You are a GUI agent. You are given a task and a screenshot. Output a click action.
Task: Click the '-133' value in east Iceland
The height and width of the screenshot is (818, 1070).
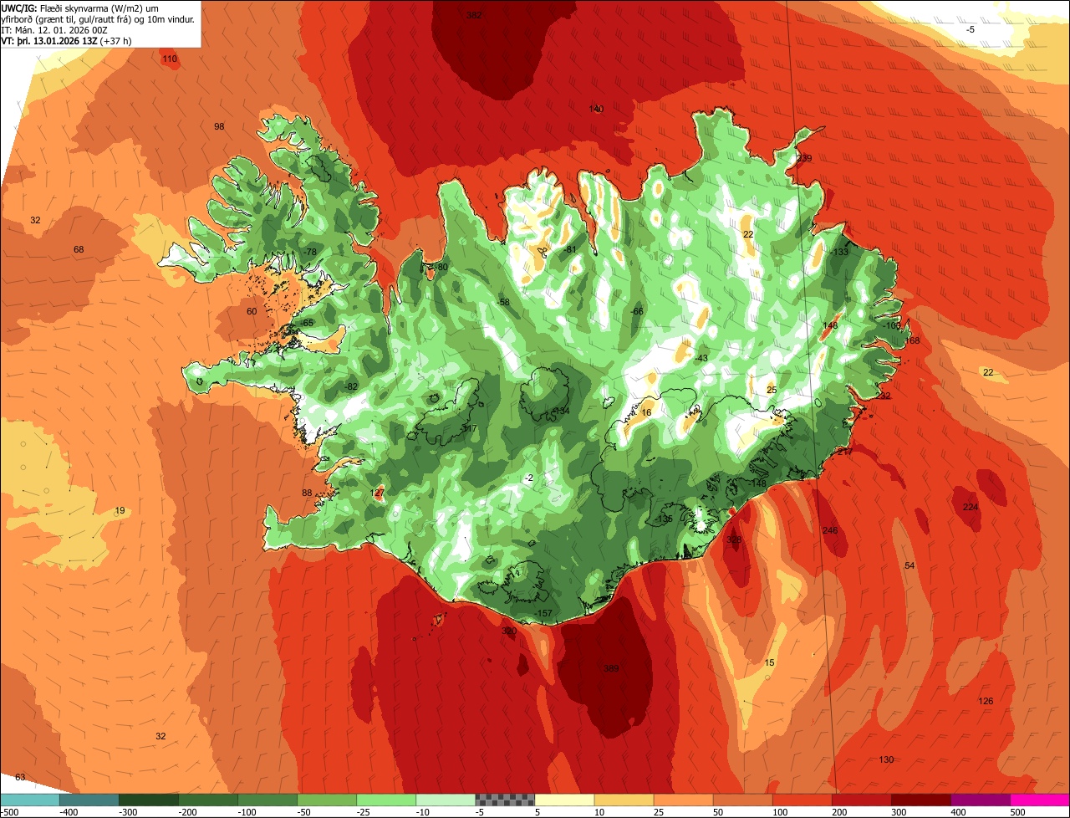(x=838, y=252)
